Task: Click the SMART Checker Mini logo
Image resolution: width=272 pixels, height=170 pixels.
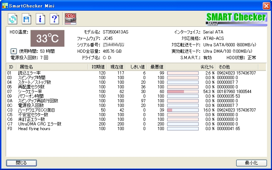Action: 236,19
